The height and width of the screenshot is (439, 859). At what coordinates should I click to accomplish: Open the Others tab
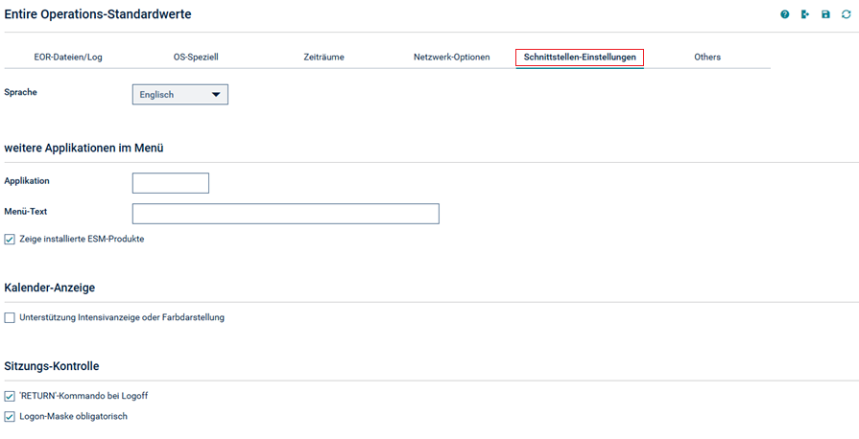pos(707,57)
